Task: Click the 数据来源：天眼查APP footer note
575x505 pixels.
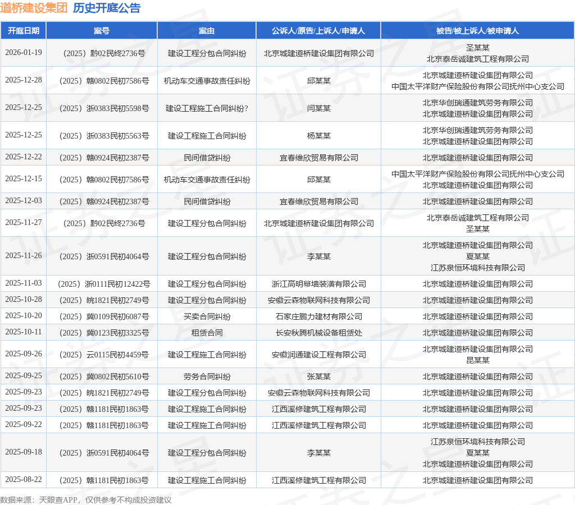Action: pyautogui.click(x=86, y=500)
